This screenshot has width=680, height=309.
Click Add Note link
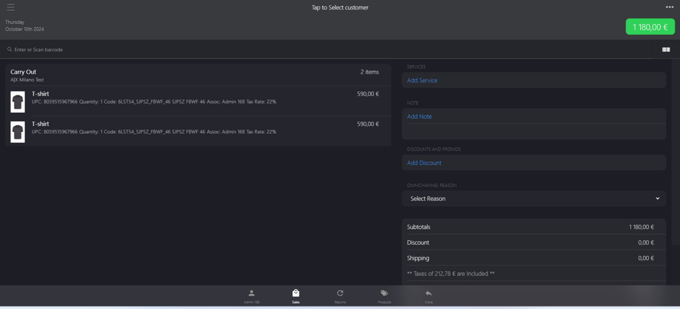click(x=420, y=117)
